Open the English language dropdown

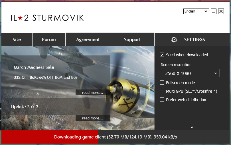pyautogui.click(x=196, y=11)
